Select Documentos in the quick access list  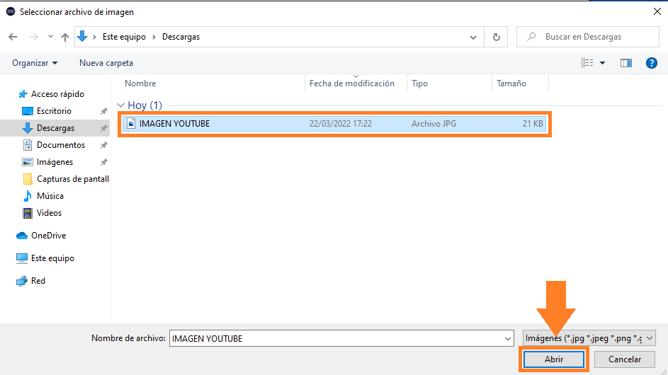60,145
